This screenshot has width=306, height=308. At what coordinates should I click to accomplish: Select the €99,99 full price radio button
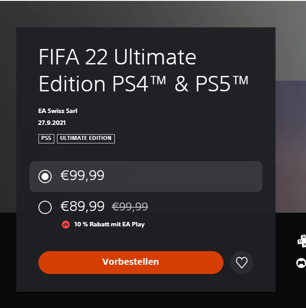(45, 177)
